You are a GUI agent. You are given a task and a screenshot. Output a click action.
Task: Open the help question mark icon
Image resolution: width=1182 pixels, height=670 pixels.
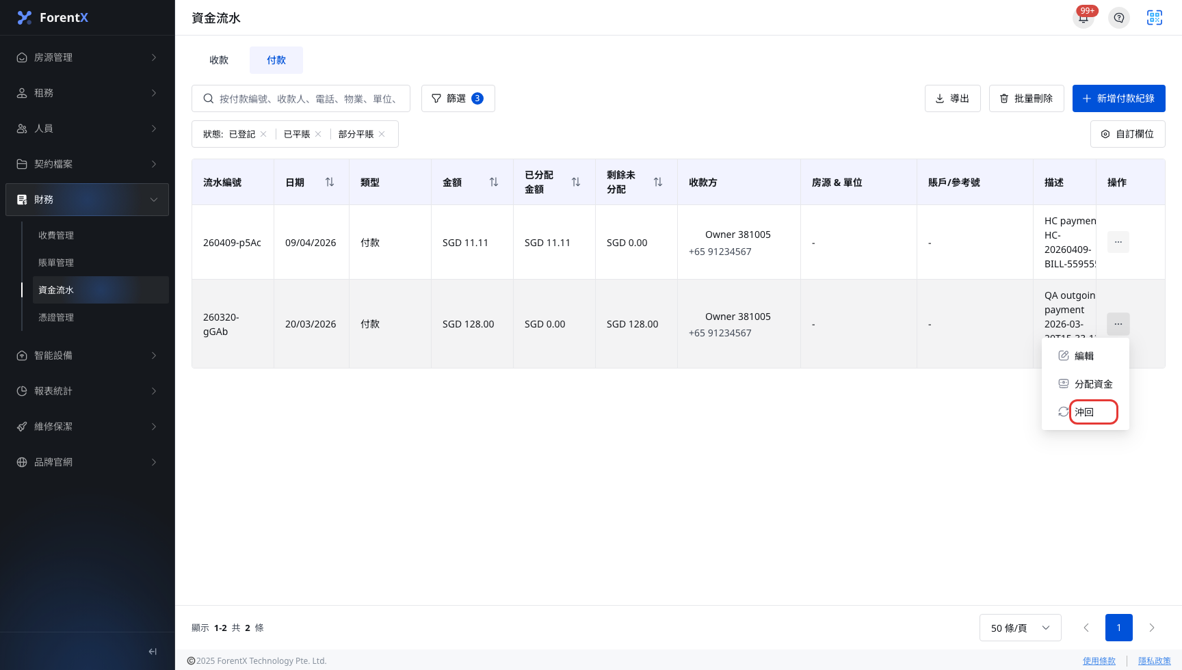click(x=1119, y=18)
